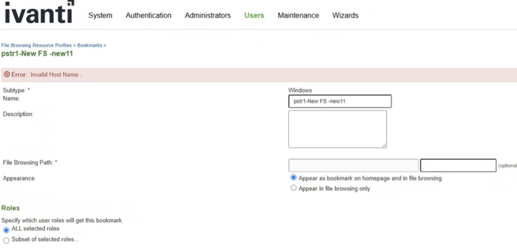Select Appear as bookmark on homepage option
Image resolution: width=517 pixels, height=248 pixels.
[x=293, y=177]
